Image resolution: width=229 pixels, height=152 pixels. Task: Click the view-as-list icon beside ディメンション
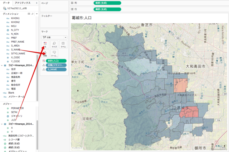(x=28, y=14)
